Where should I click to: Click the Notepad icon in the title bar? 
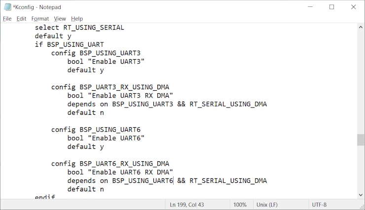click(7, 7)
